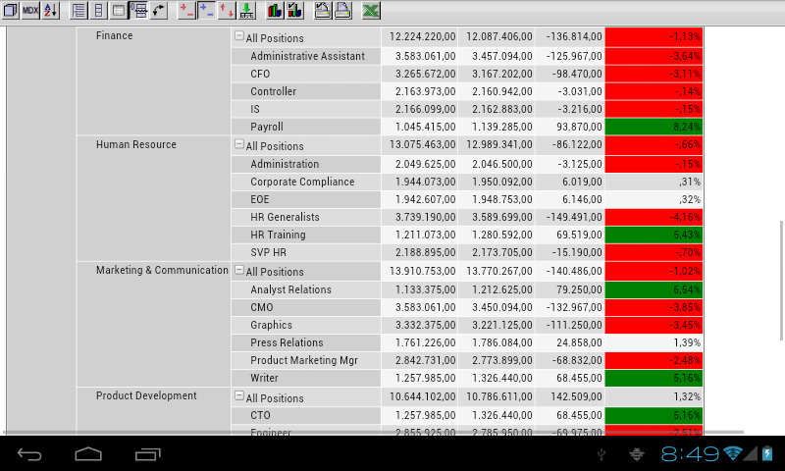Click the value 12.224.220,00

click(x=423, y=36)
